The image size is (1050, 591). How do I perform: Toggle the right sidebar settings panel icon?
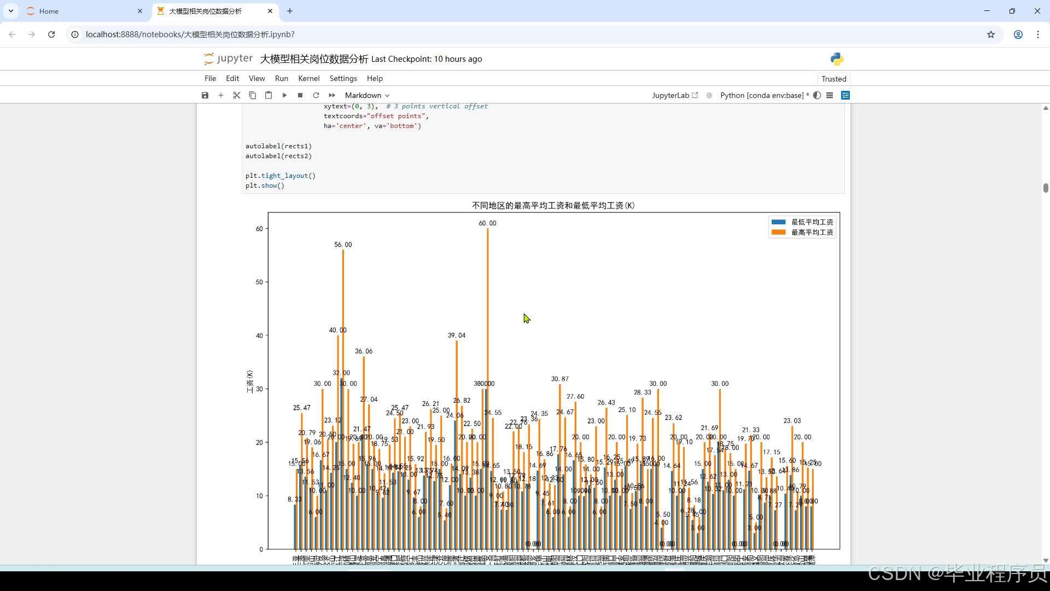pyautogui.click(x=845, y=95)
